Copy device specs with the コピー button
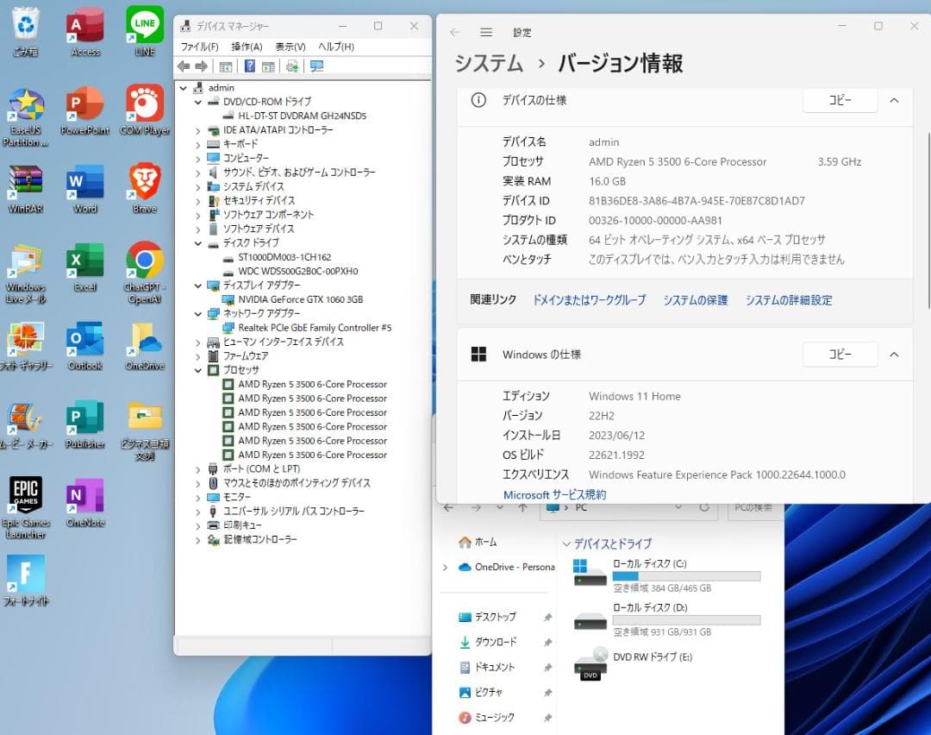 point(839,100)
